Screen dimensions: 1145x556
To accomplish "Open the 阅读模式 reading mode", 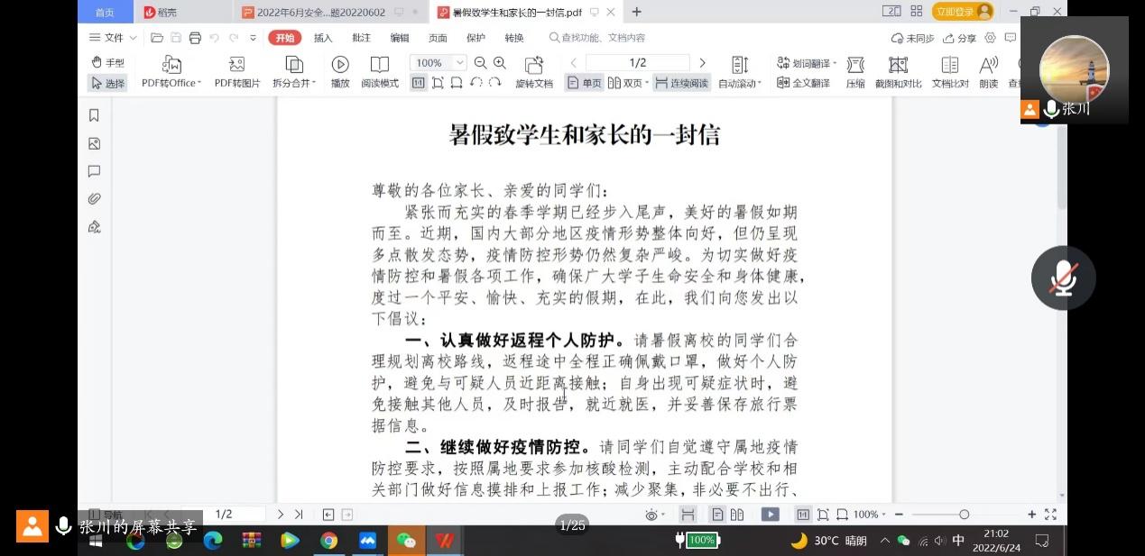I will tap(380, 65).
